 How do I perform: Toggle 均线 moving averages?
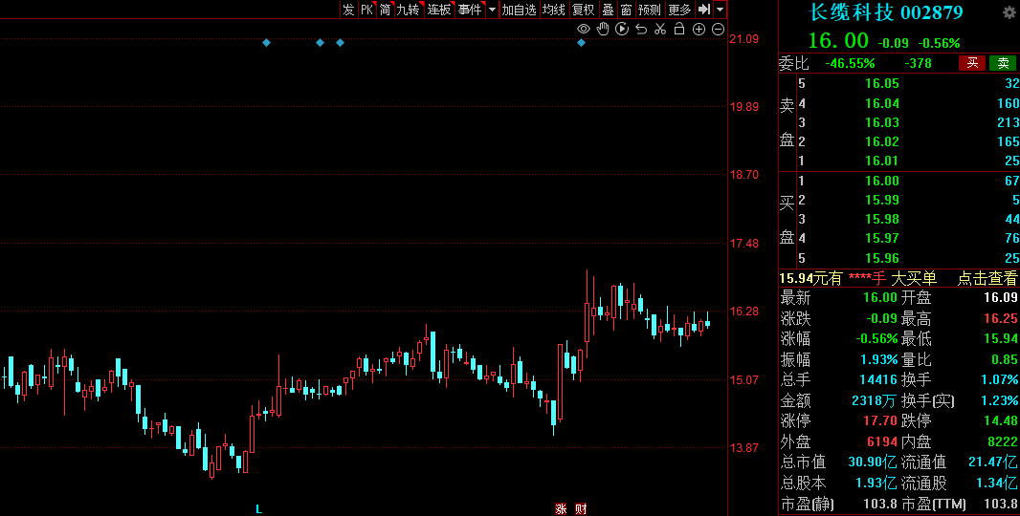554,10
